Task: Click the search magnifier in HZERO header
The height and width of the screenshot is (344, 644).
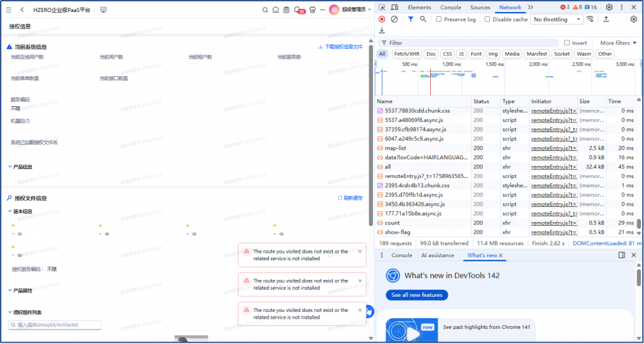Action: pyautogui.click(x=265, y=10)
